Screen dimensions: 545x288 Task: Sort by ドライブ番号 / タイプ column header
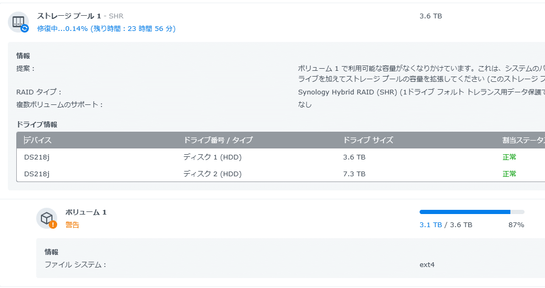click(x=218, y=141)
